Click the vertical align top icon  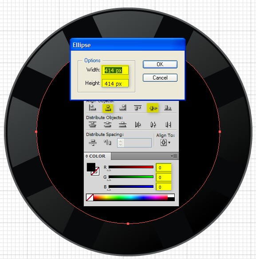(138, 108)
